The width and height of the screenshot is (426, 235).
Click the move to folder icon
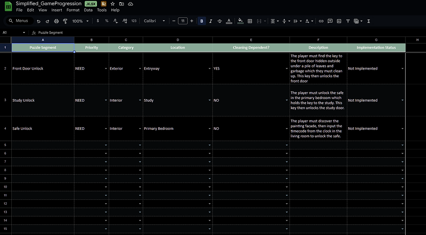coord(121,4)
